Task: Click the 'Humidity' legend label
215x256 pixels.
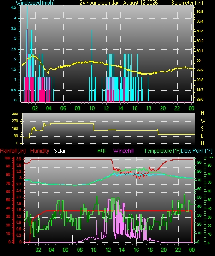Action: click(x=40, y=151)
